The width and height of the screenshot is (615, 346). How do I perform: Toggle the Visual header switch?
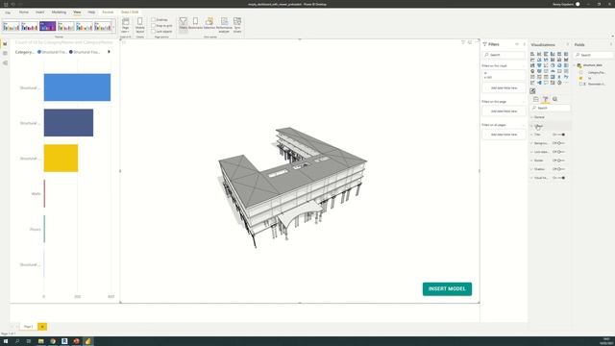tap(561, 178)
